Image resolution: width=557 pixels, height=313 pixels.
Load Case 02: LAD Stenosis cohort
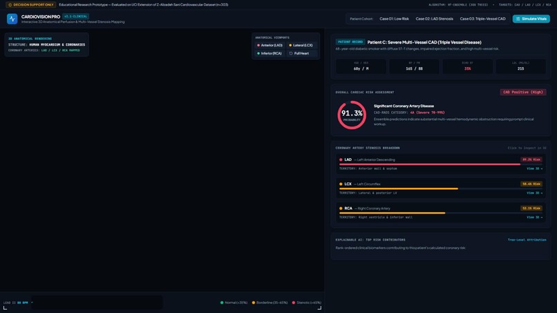tap(434, 19)
